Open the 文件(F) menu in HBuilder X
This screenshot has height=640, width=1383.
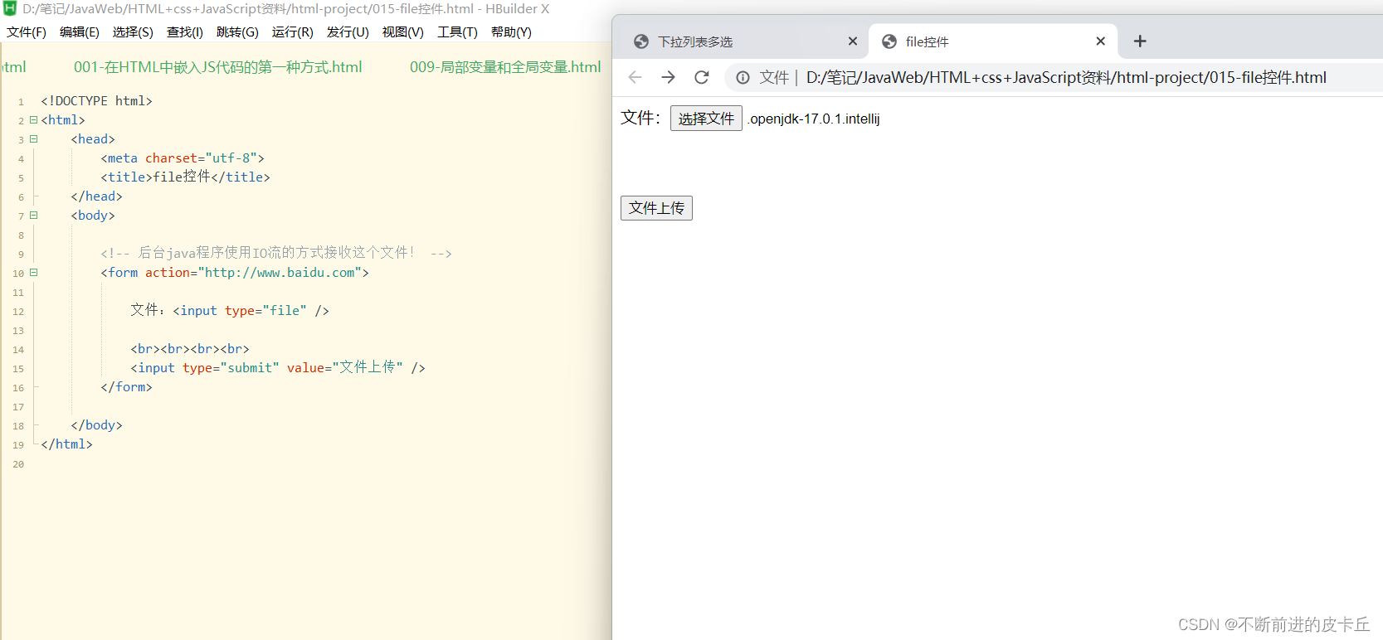coord(27,32)
